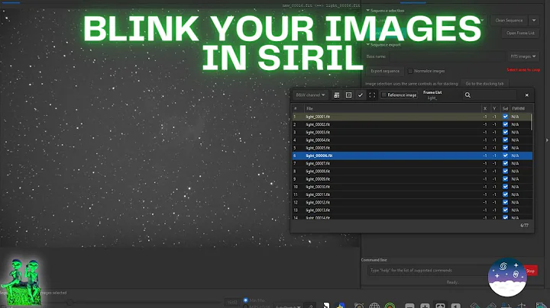
Task: Select row light_00007.fit
Action: click(412, 163)
